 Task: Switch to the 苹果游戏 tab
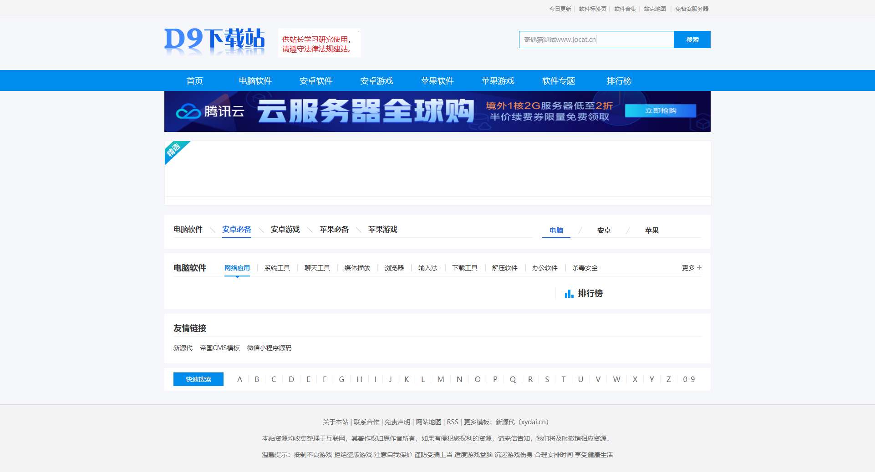[382, 230]
